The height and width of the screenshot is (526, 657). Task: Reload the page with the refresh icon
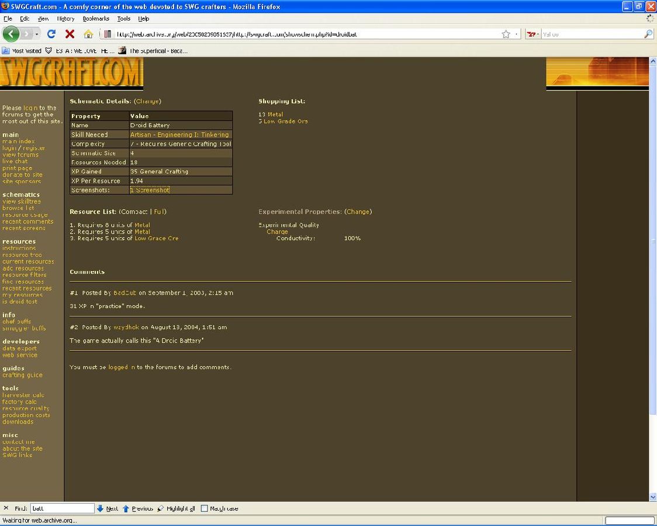coord(51,34)
